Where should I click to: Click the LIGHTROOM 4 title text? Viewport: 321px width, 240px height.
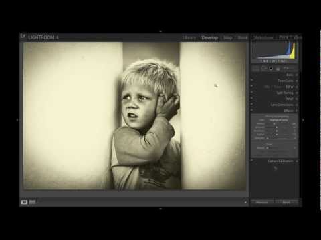pyautogui.click(x=43, y=37)
